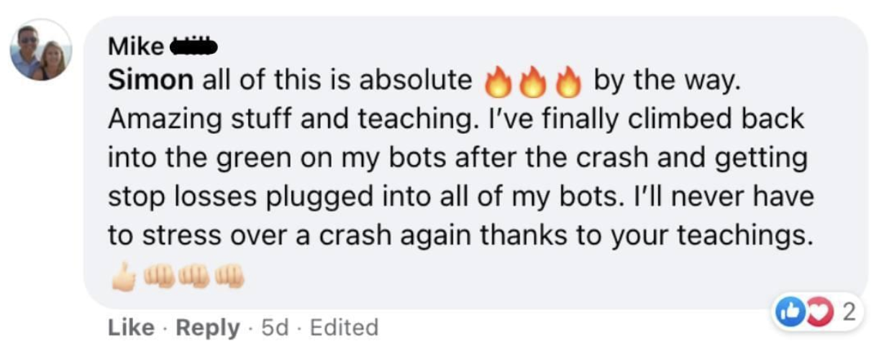Click the first fire emoji
The image size is (879, 354).
(x=498, y=82)
